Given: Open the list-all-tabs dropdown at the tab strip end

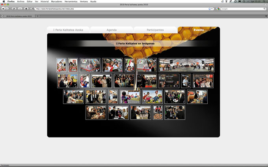Looking at the screenshot, I should click(x=266, y=16).
